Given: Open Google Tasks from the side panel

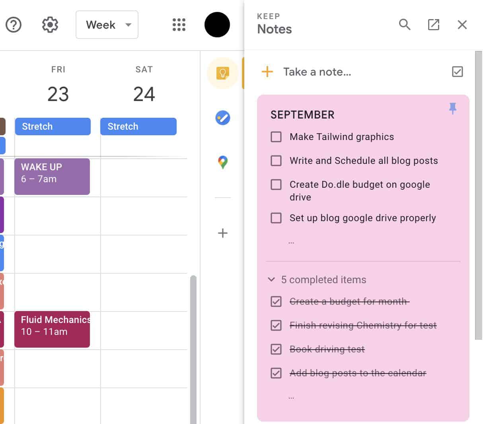Looking at the screenshot, I should tap(222, 117).
